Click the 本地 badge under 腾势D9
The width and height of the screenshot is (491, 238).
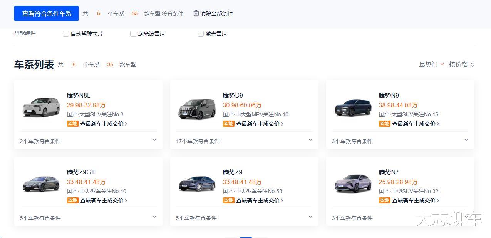coord(228,124)
